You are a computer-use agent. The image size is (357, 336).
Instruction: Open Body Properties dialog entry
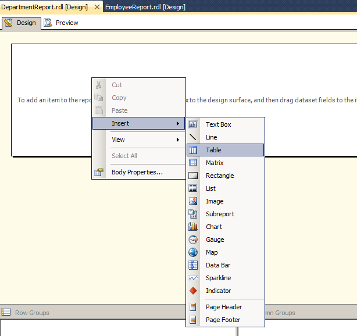(138, 172)
